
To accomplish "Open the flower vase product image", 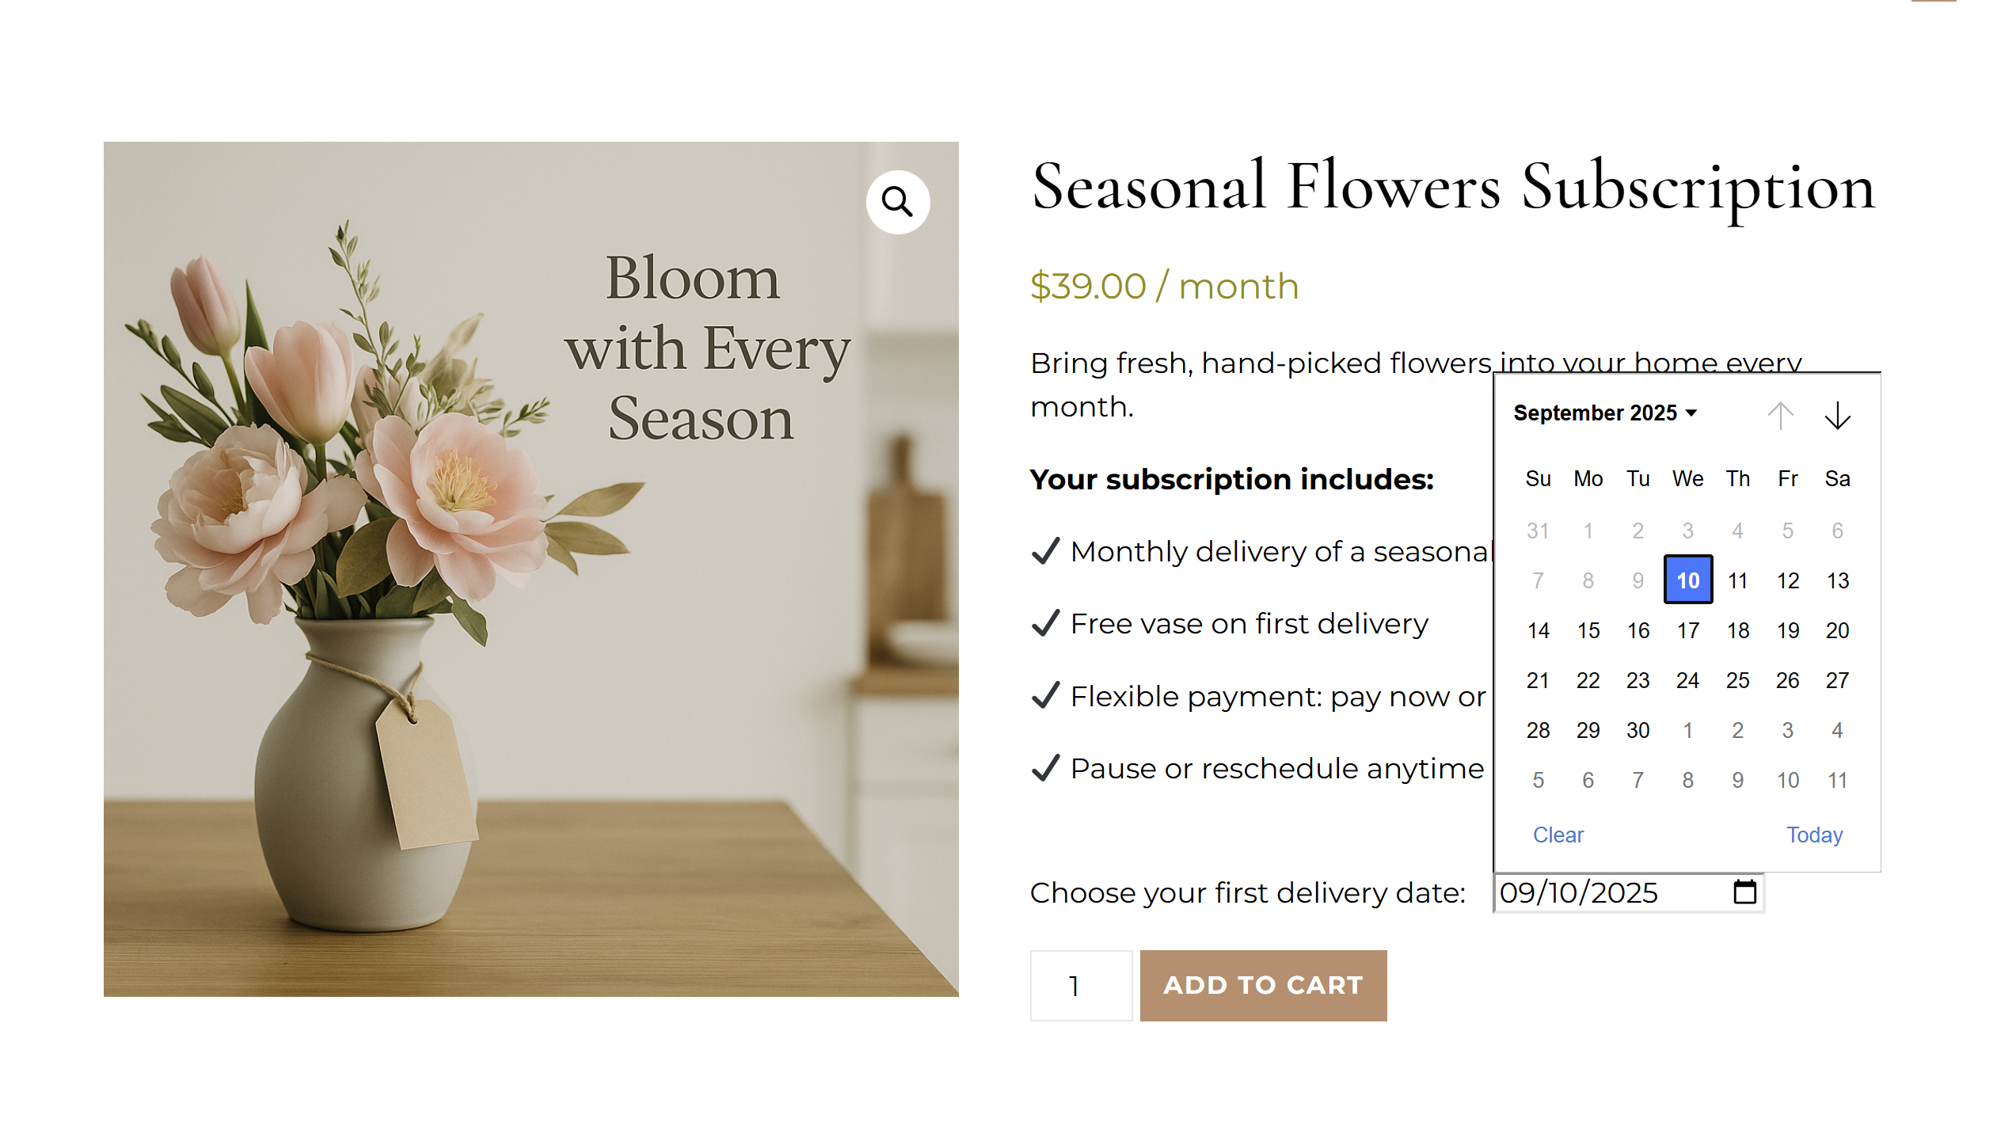I will coord(531,569).
